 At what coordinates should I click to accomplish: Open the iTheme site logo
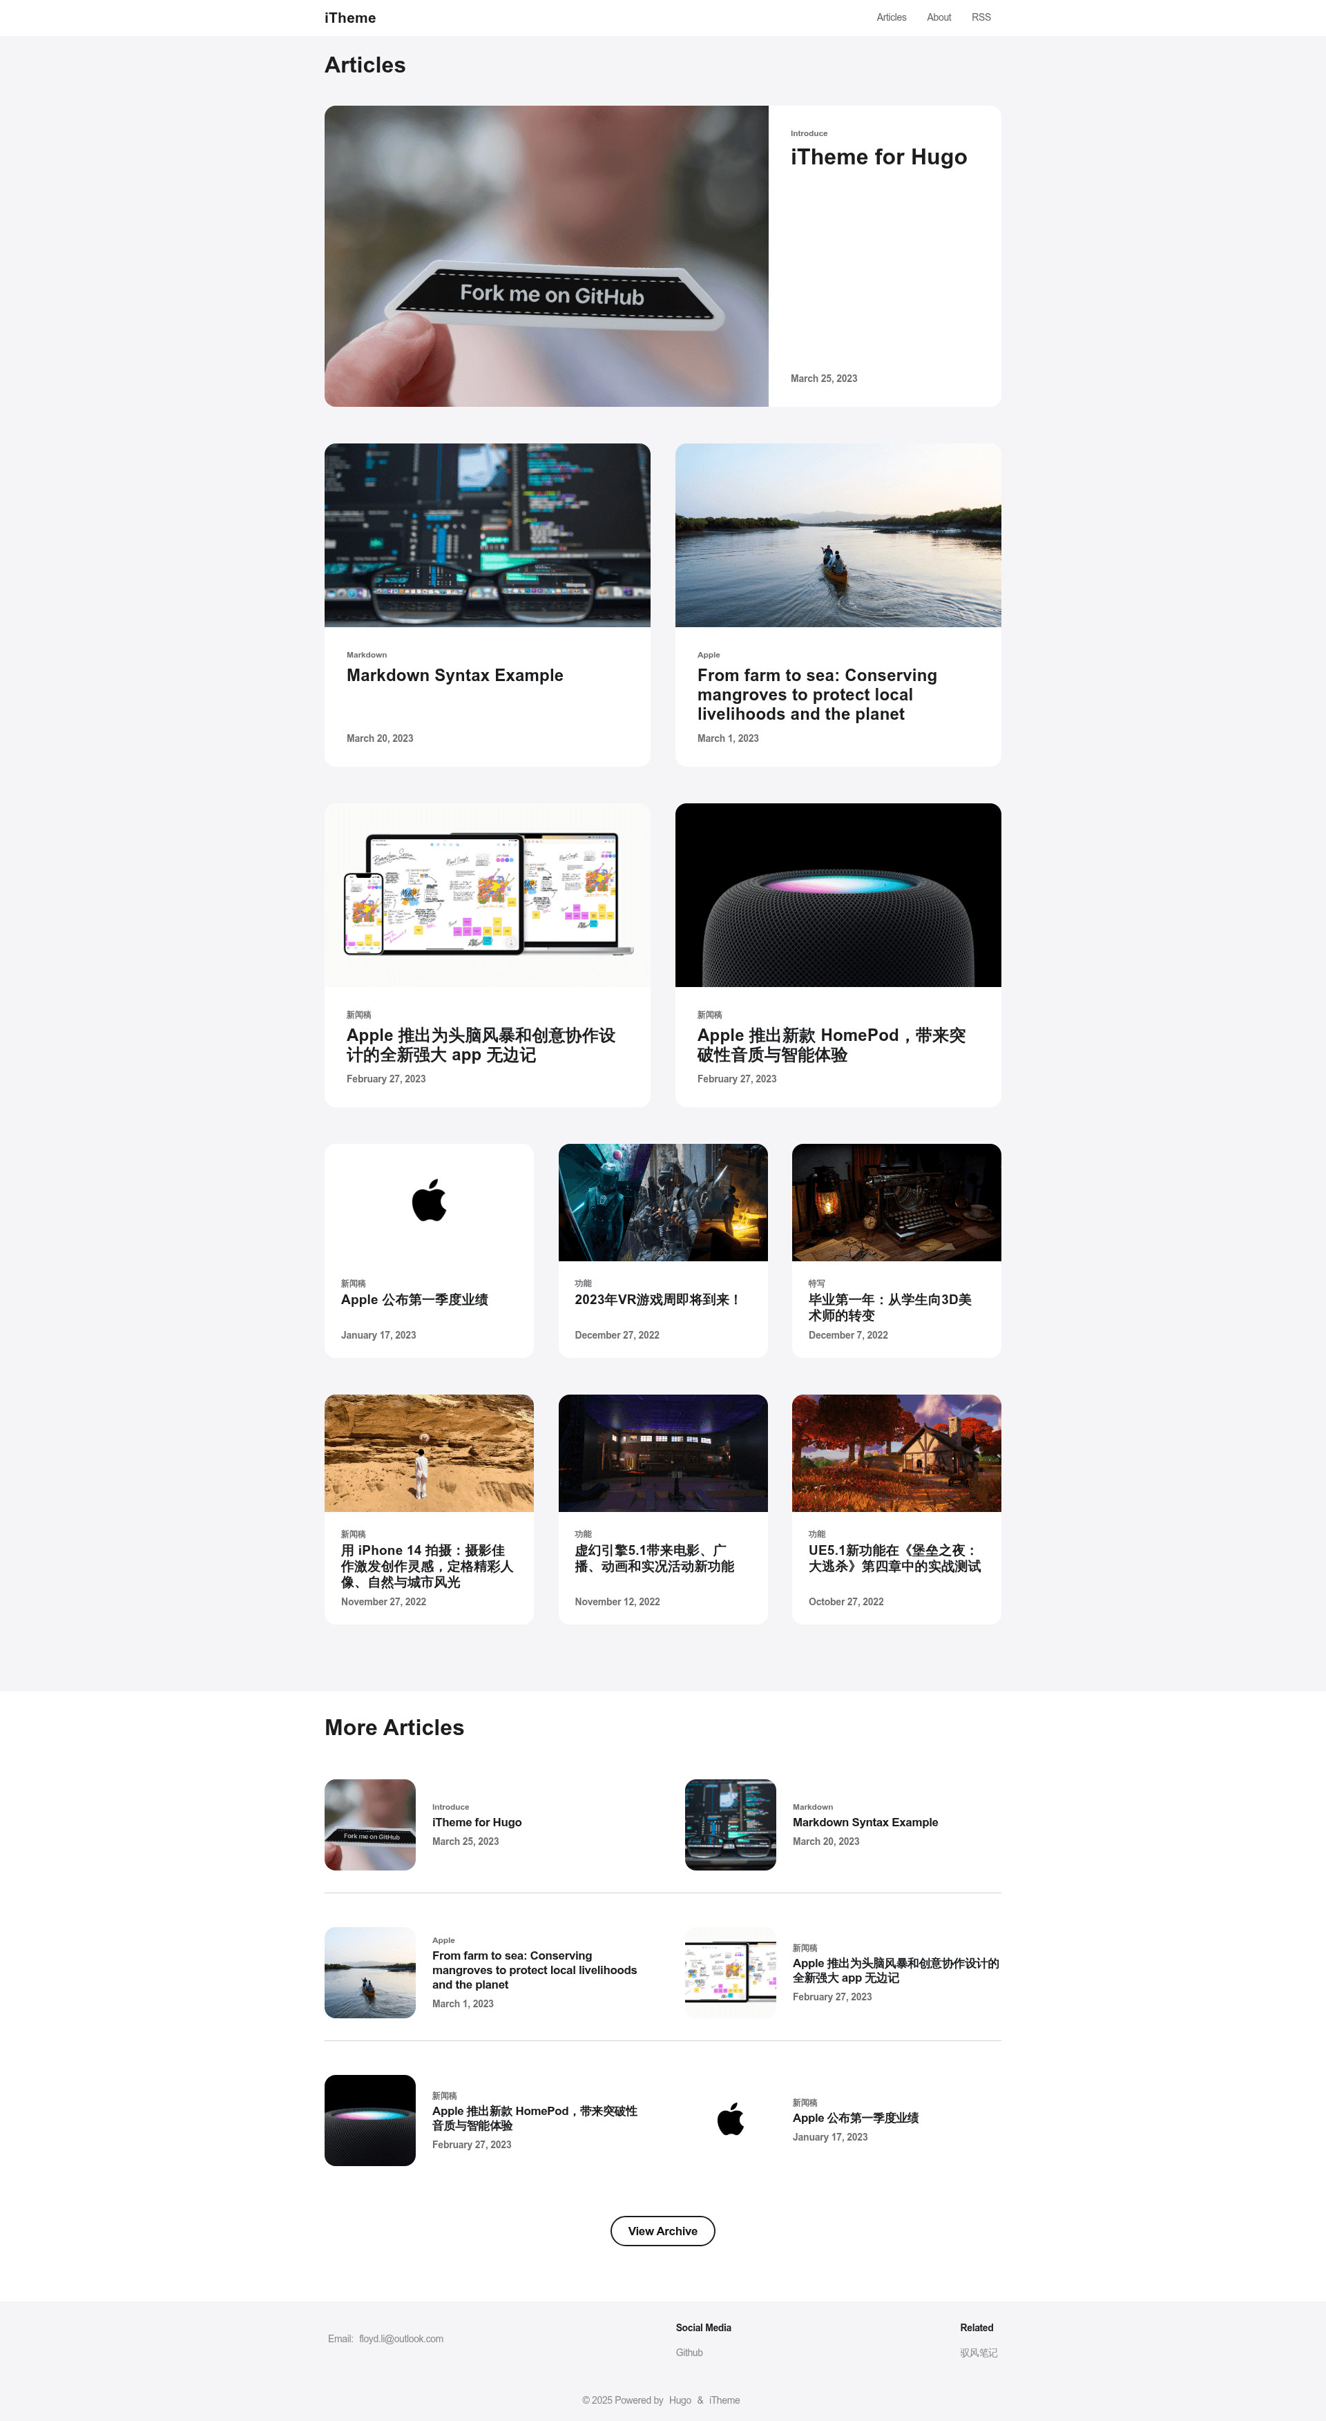point(349,18)
